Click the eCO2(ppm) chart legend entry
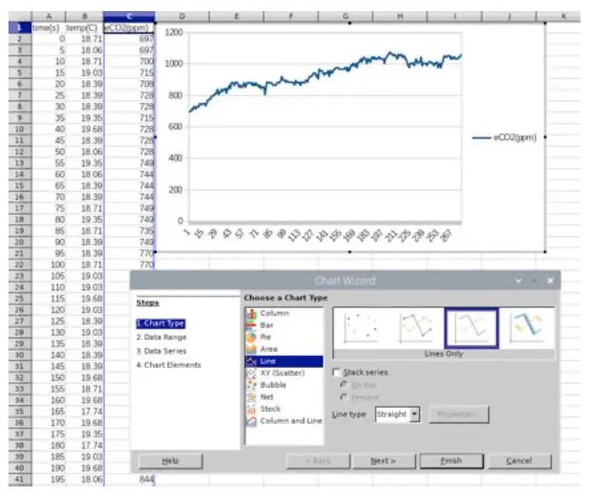Image resolution: width=589 pixels, height=501 pixels. pos(504,137)
